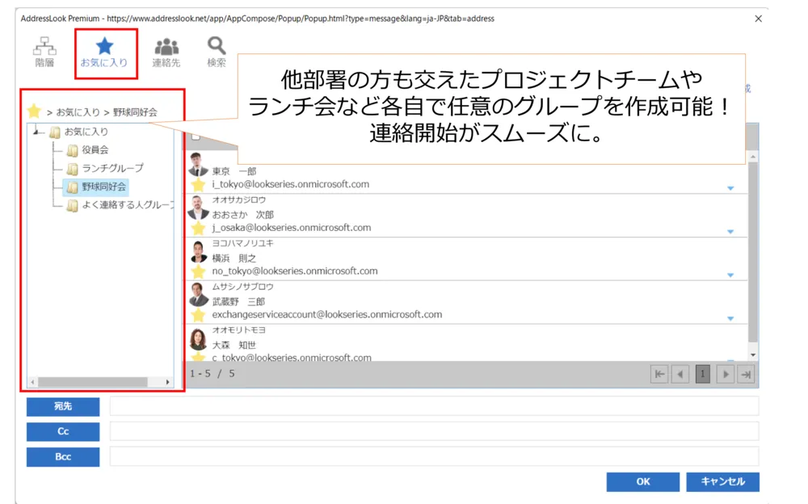The height and width of the screenshot is (504, 808).
Task: Open the 検索 magnifier search icon
Action: [217, 52]
